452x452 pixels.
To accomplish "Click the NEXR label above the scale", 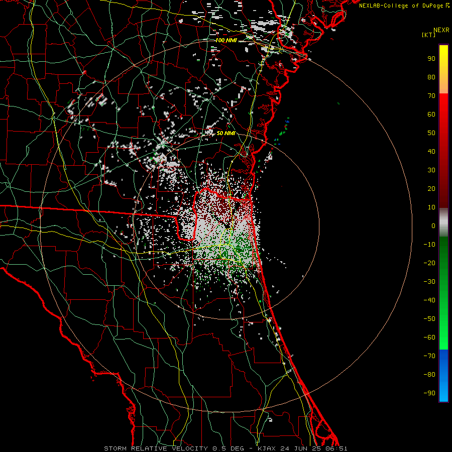I will [441, 30].
